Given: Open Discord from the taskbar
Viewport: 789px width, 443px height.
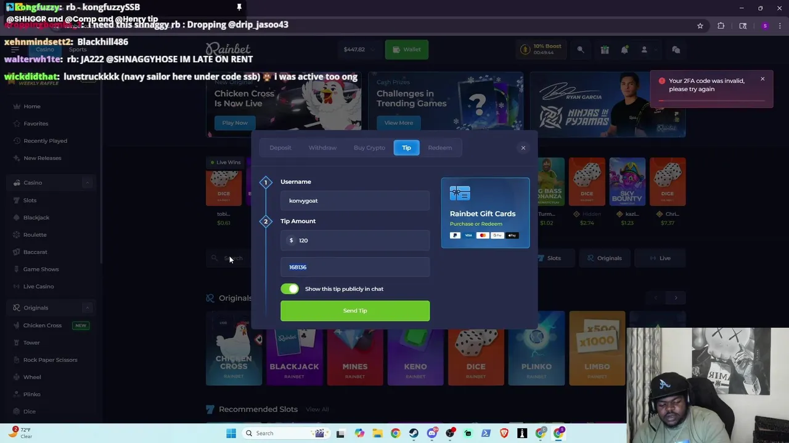Looking at the screenshot, I should [432, 433].
